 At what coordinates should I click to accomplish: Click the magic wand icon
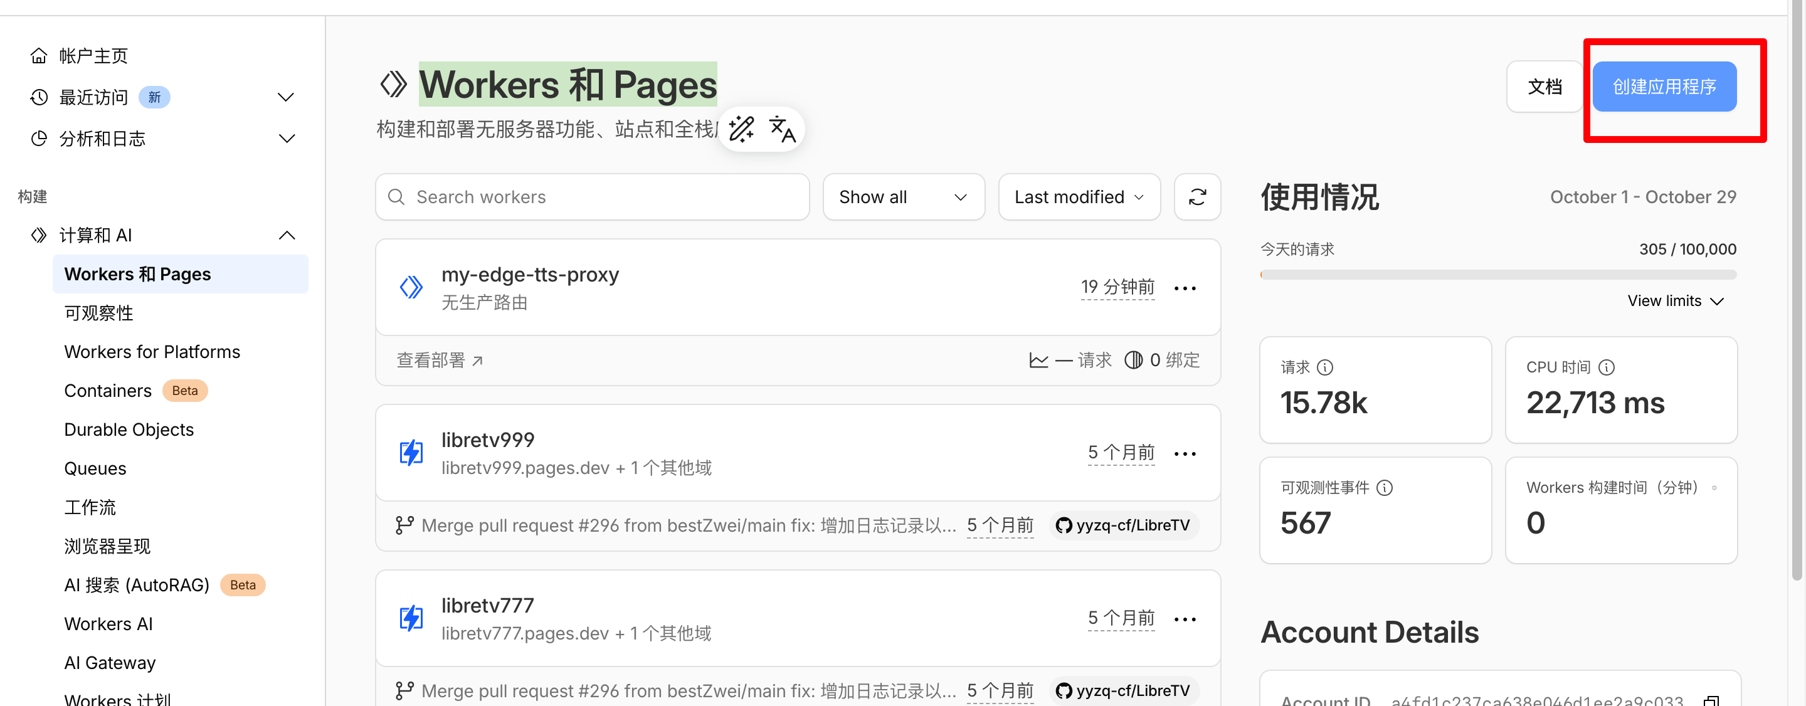[x=741, y=129]
